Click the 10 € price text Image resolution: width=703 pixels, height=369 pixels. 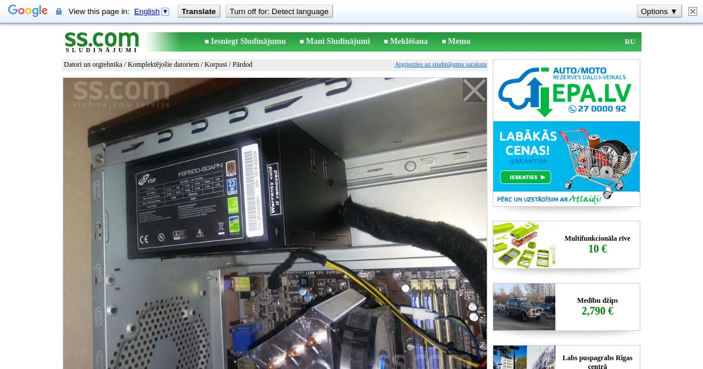(x=598, y=249)
